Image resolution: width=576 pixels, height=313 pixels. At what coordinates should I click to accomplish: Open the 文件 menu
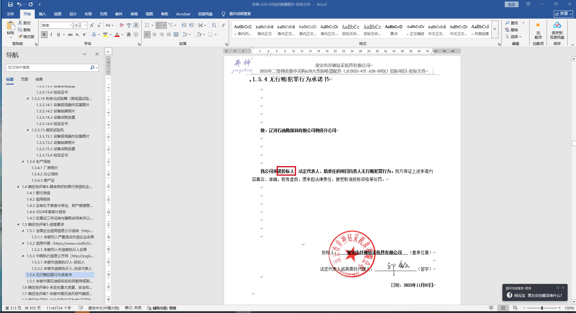10,14
